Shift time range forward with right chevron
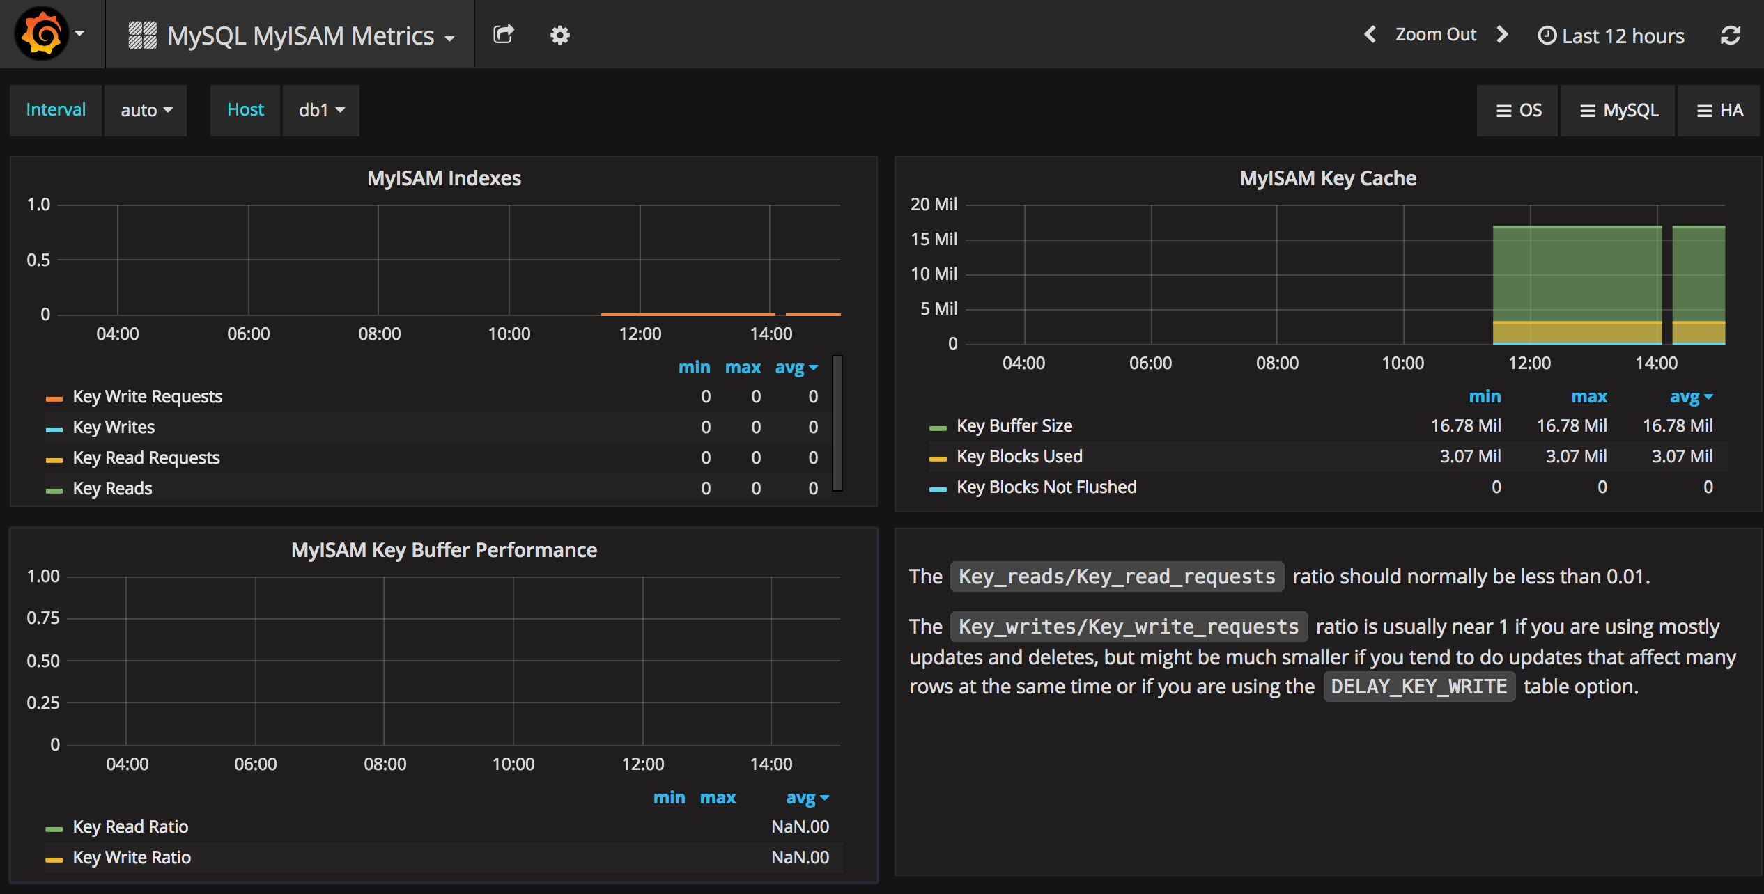 coord(1502,34)
